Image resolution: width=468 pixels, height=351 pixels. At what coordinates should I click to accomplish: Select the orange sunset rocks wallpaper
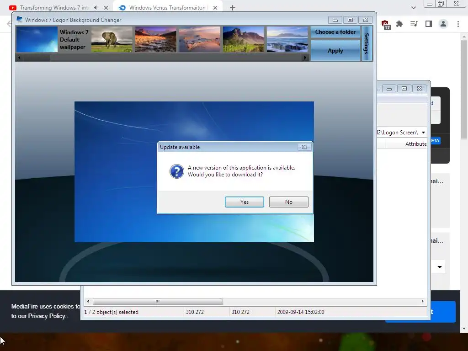click(x=155, y=39)
